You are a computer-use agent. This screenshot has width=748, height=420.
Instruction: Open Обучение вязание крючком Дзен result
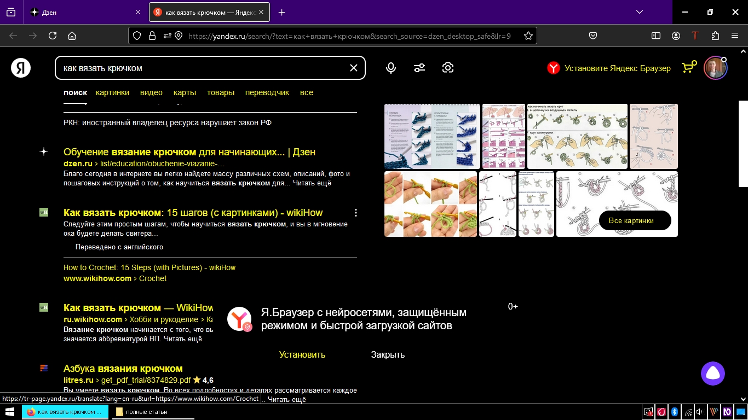click(189, 152)
